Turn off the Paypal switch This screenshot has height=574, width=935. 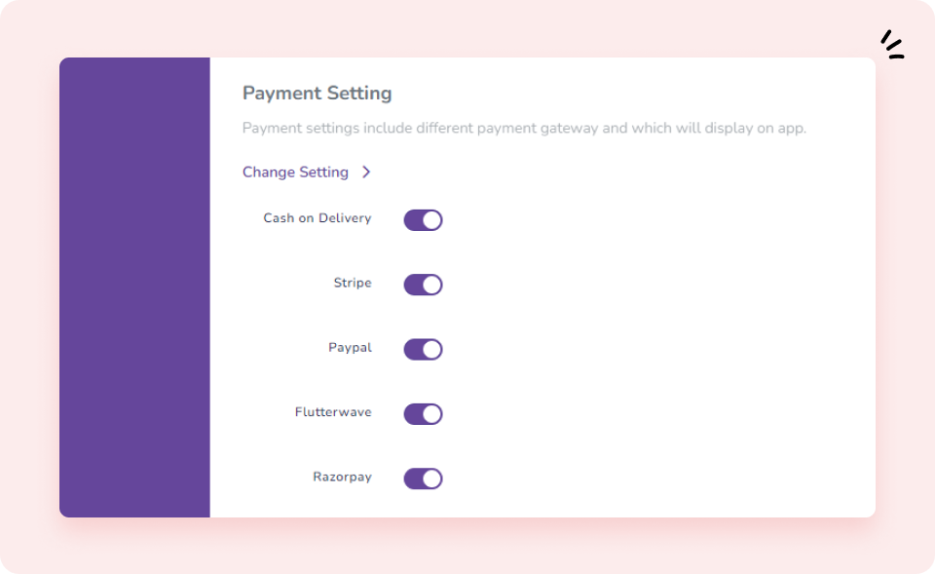click(423, 349)
